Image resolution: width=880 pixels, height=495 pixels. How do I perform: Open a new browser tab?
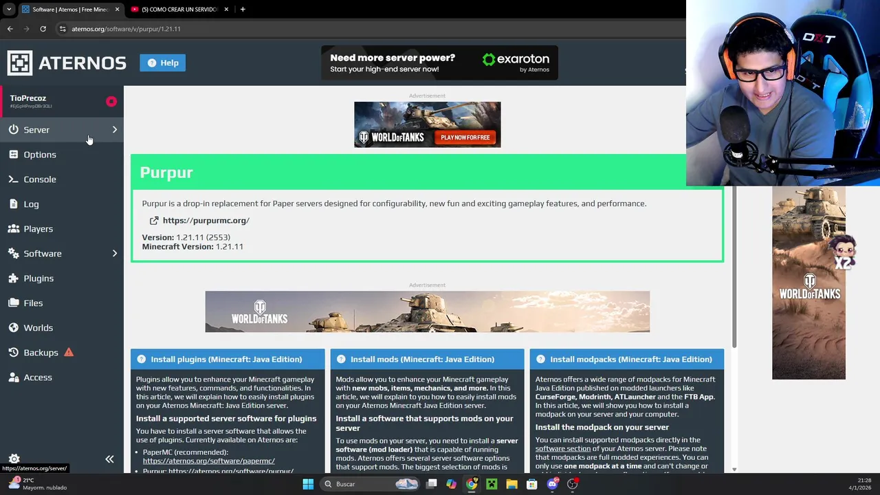(243, 10)
